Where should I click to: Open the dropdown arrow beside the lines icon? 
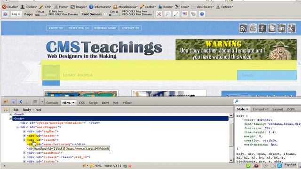click(42, 102)
